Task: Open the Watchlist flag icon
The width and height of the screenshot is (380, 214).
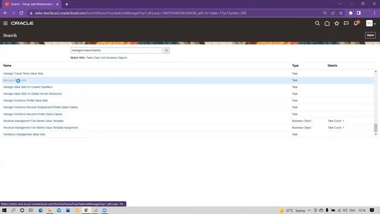Action: pyautogui.click(x=346, y=23)
